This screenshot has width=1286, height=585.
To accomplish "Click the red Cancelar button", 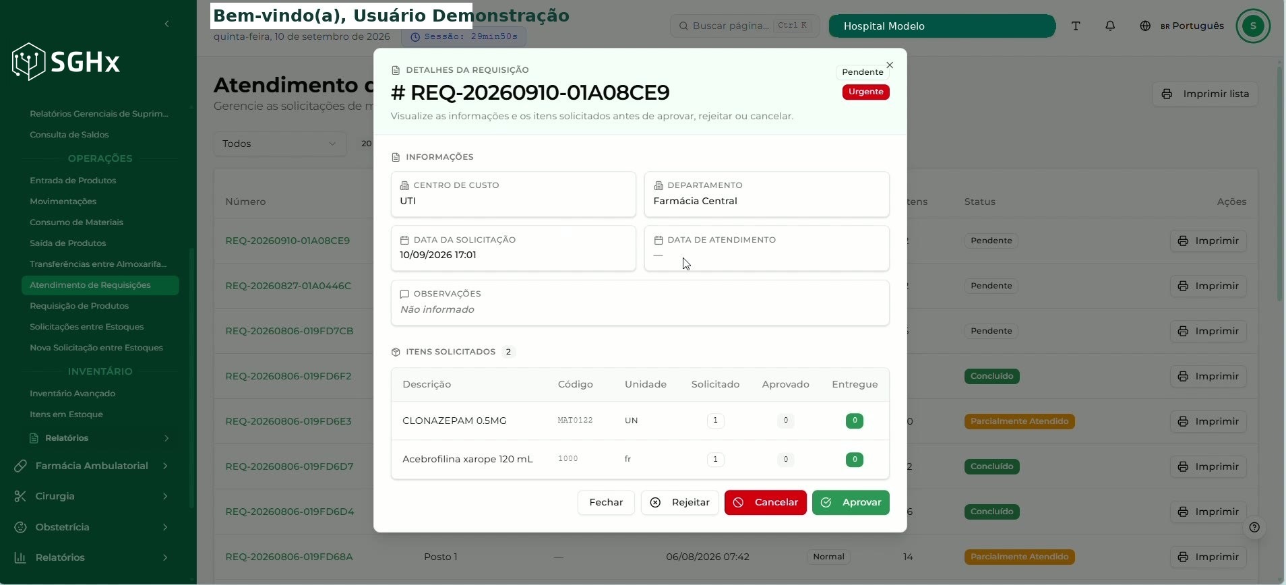I will (x=765, y=502).
